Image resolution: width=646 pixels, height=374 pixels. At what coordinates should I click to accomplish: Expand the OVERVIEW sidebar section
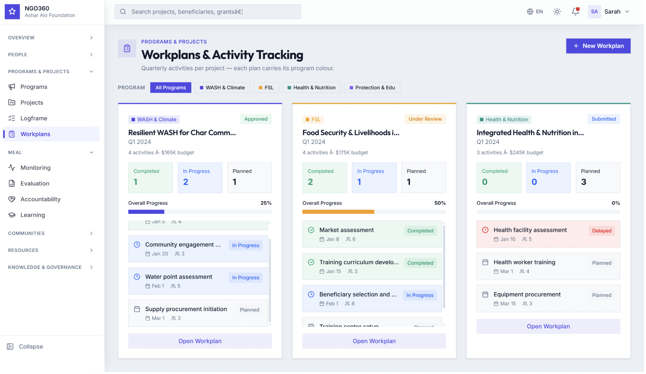[51, 38]
